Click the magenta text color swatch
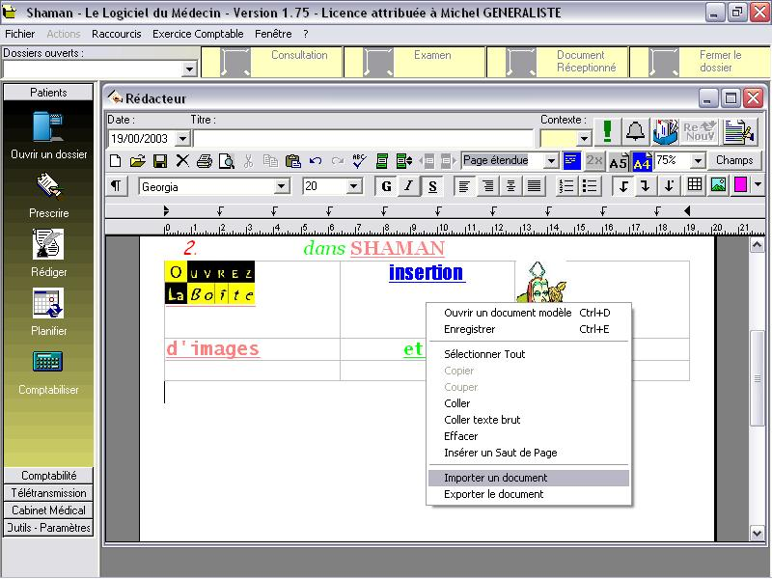 point(740,185)
